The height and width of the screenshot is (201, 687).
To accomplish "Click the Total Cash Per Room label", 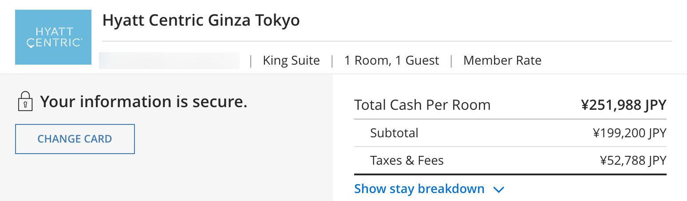I will click(422, 105).
